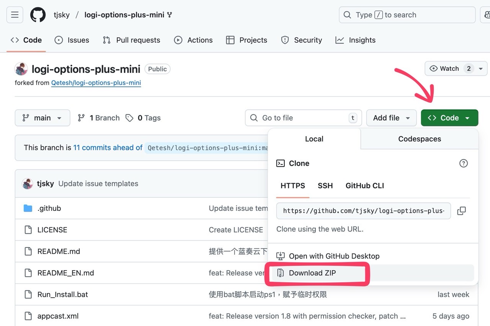490x326 pixels.
Task: Open the Issues tab
Action: [72, 40]
